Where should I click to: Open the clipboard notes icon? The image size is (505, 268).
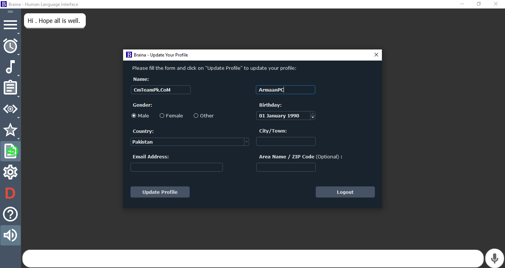(x=10, y=88)
